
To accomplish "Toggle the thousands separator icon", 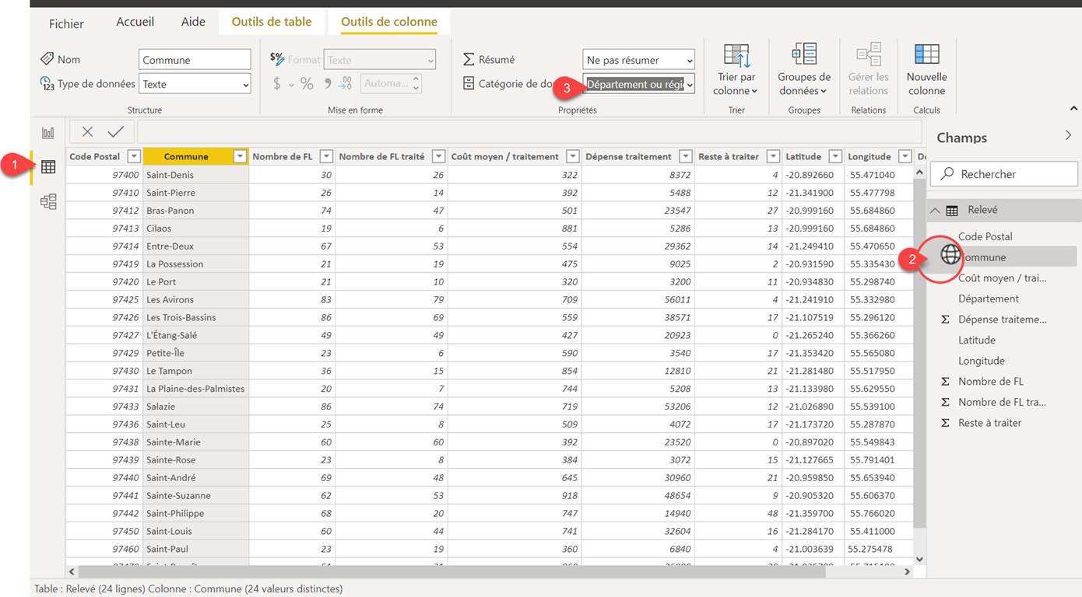I will click(x=328, y=83).
